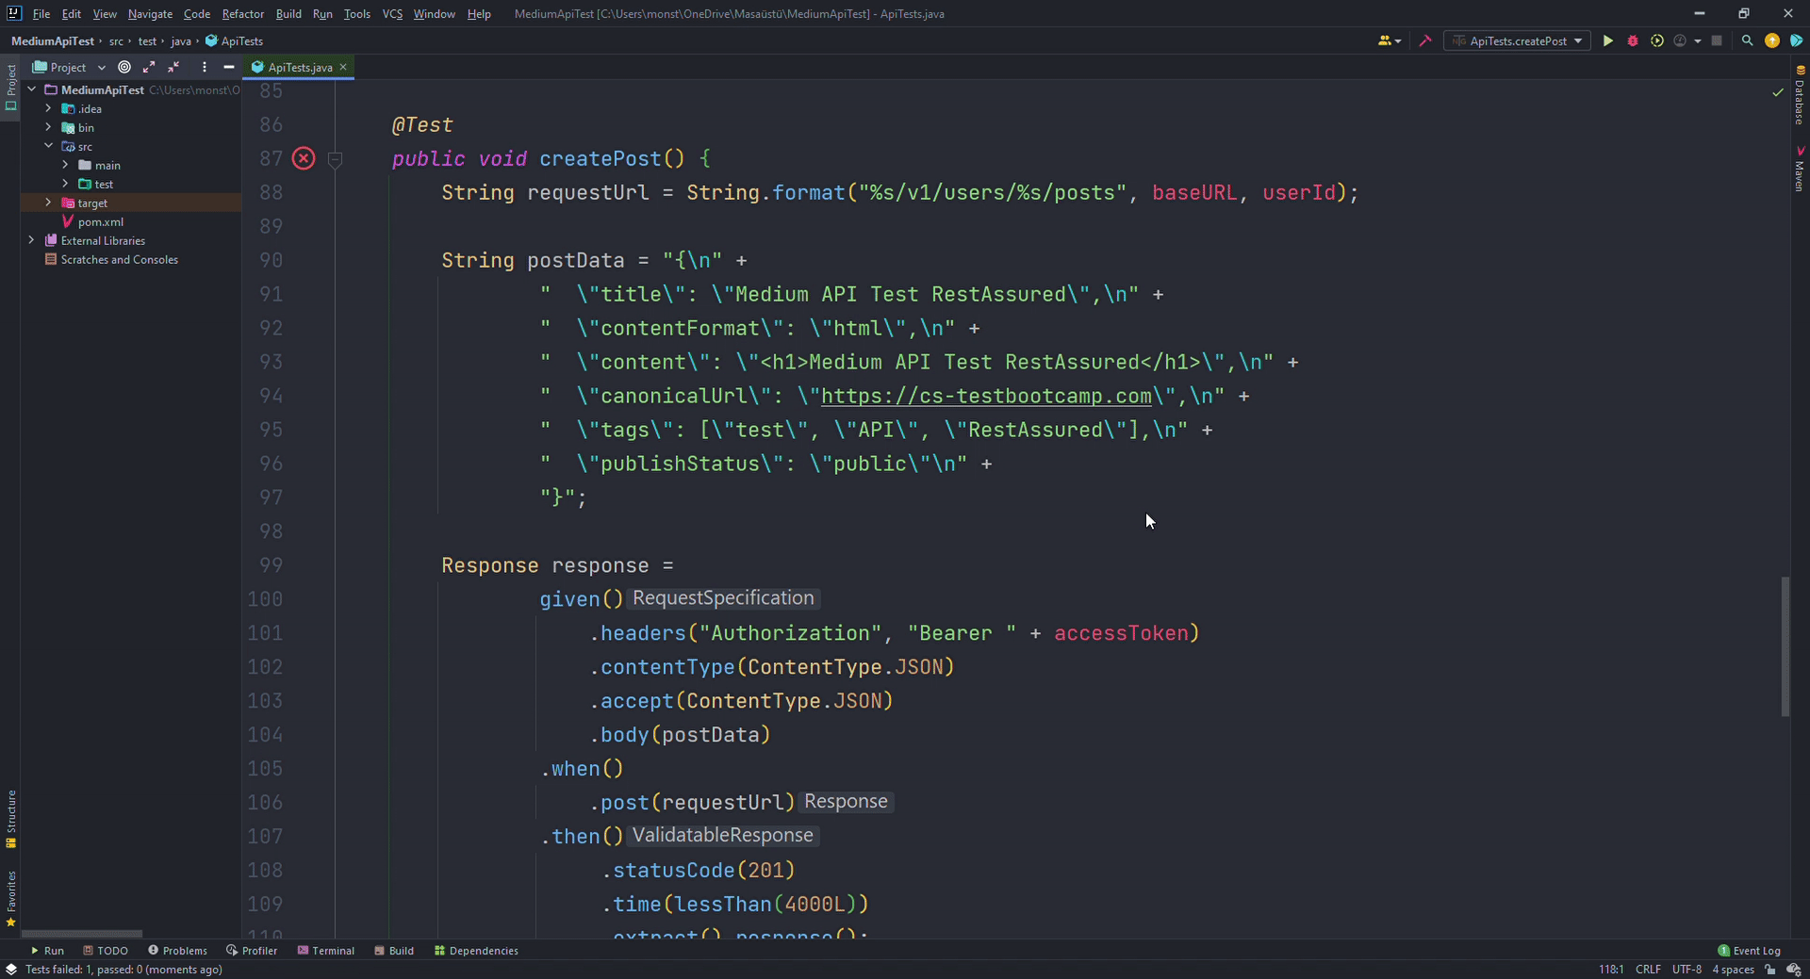Viewport: 1810px width, 979px height.
Task: Open the Problems tool window
Action: tap(177, 951)
